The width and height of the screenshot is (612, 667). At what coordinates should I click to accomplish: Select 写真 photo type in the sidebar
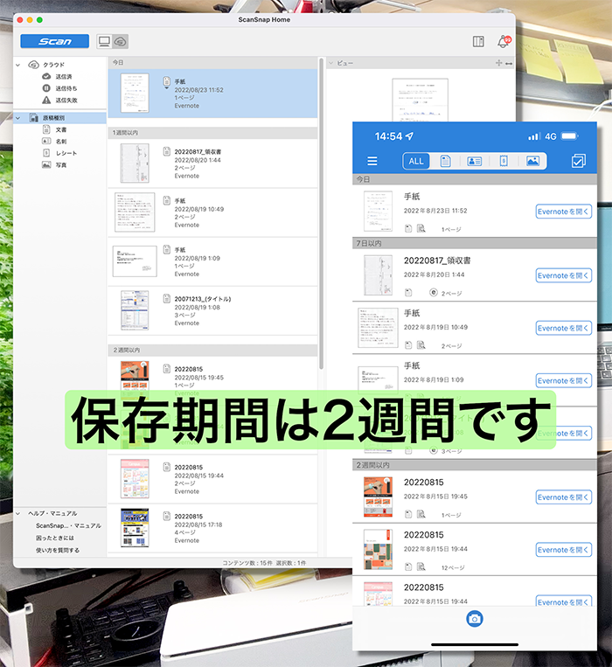(61, 165)
